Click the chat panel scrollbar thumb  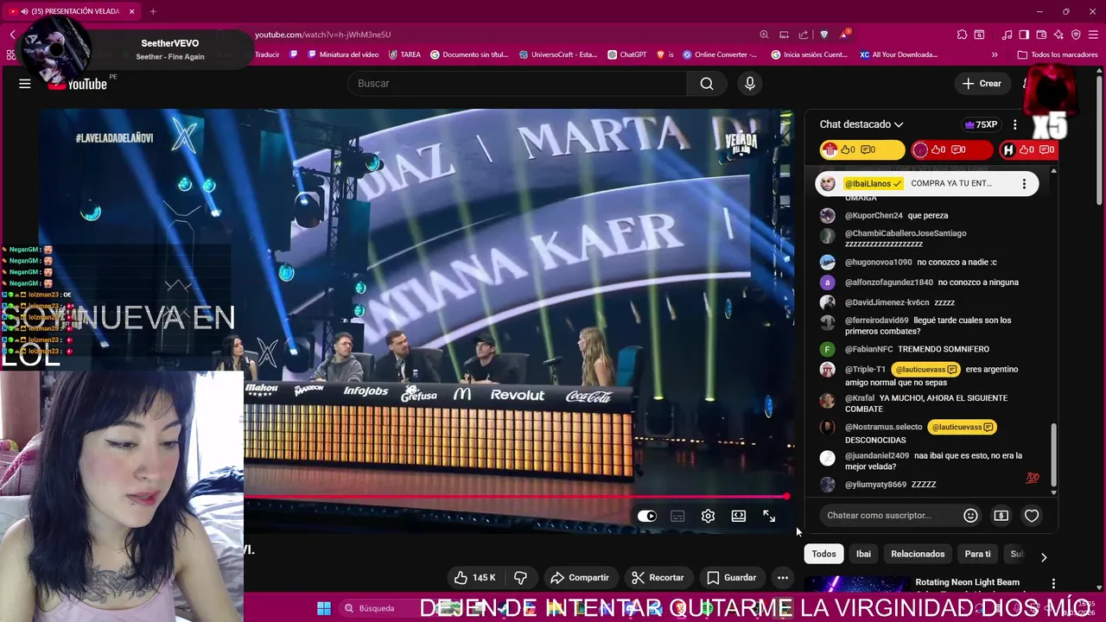[1053, 455]
